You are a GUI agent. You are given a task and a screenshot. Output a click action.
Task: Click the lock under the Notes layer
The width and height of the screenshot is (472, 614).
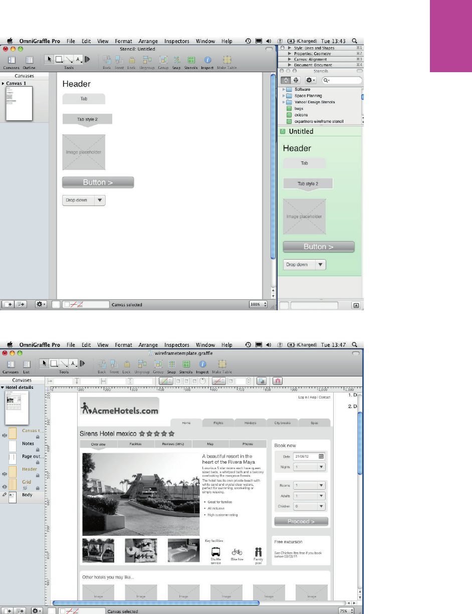click(x=38, y=451)
